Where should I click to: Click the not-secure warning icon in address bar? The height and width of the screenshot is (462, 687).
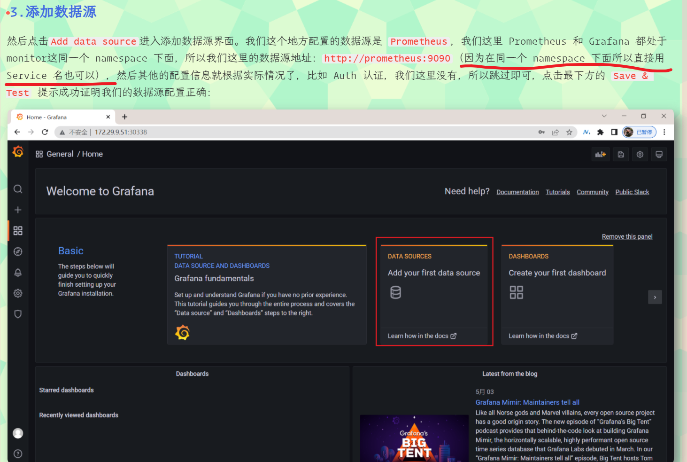[x=62, y=133]
